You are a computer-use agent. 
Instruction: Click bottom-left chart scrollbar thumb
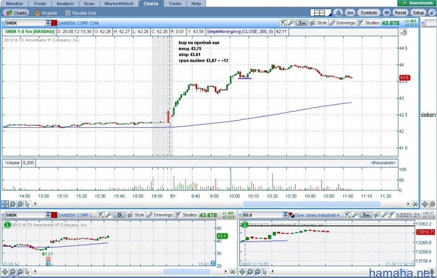(x=186, y=272)
